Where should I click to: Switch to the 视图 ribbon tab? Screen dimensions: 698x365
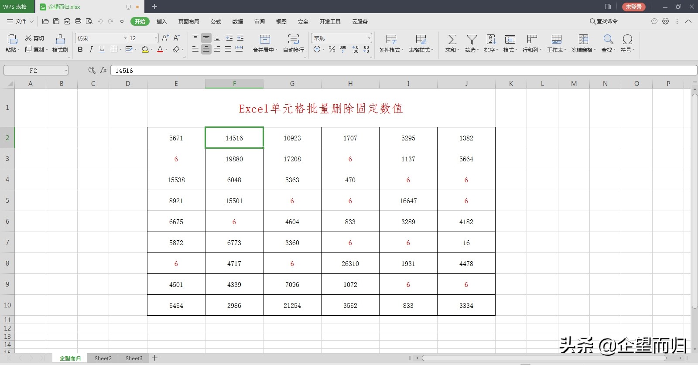[281, 21]
